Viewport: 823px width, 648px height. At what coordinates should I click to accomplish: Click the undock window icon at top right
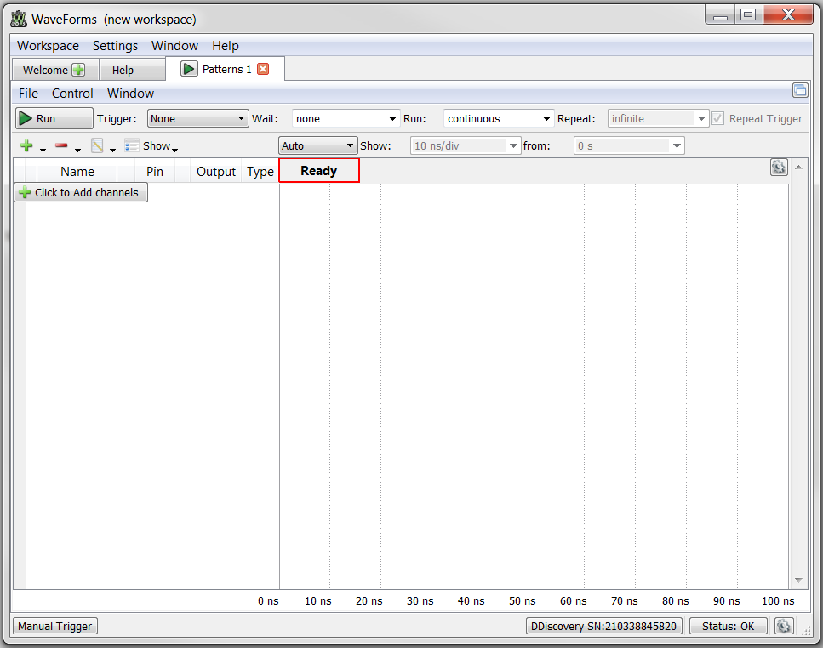pyautogui.click(x=800, y=90)
